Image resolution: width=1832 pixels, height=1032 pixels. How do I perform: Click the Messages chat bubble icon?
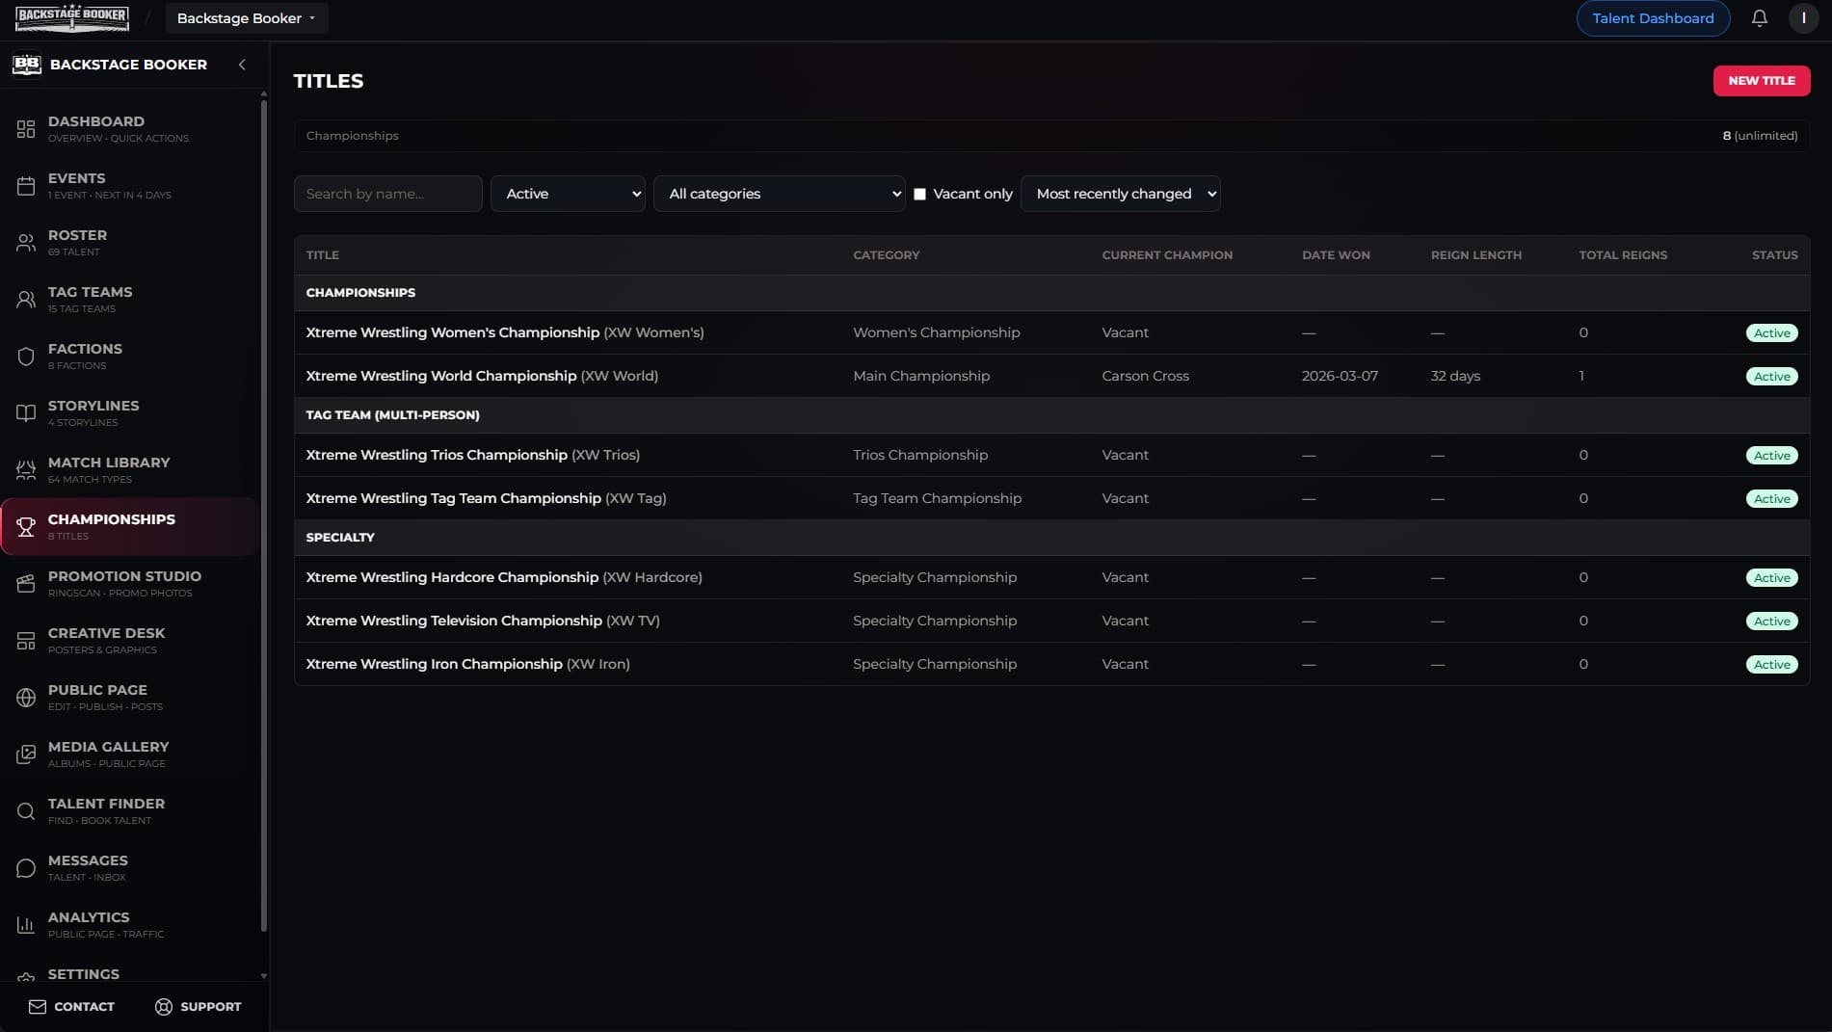coord(26,868)
